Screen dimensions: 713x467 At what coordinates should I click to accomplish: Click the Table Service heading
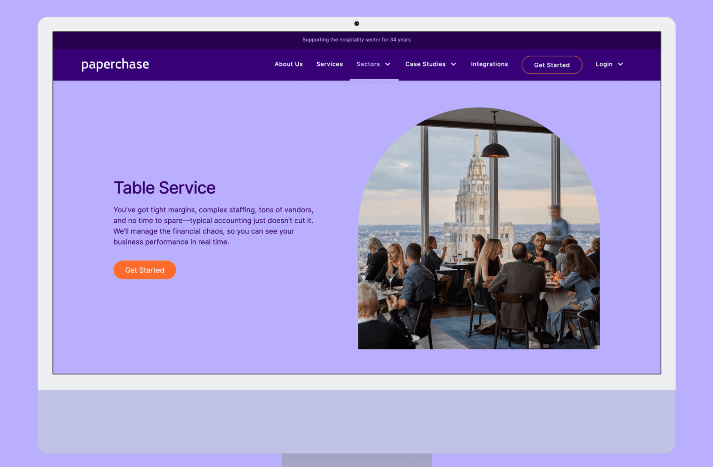click(x=165, y=188)
